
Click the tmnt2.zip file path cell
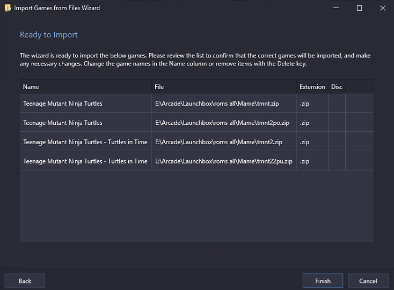(x=224, y=142)
